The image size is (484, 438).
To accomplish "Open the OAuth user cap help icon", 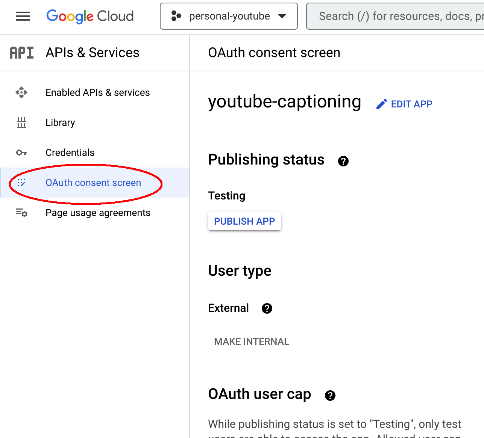I will [330, 396].
